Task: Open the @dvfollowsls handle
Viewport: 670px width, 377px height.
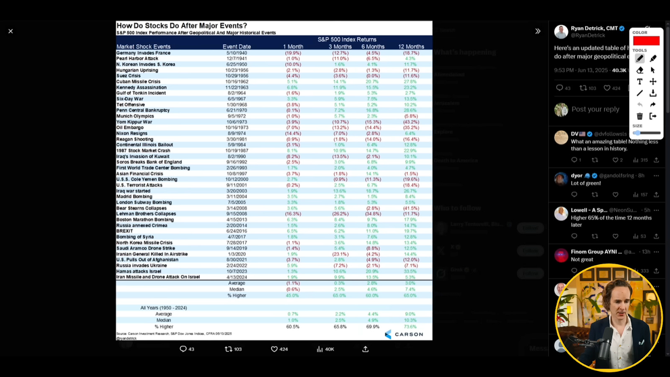Action: [x=611, y=134]
